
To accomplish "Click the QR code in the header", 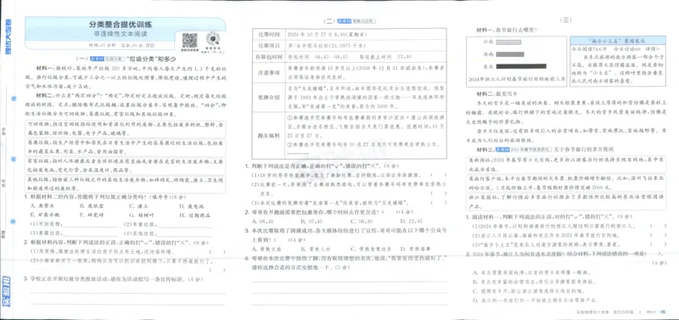I will (189, 40).
